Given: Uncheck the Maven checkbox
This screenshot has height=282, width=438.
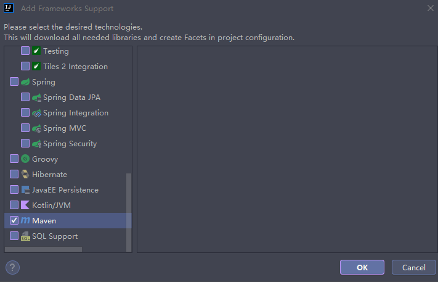Looking at the screenshot, I should click(x=14, y=221).
